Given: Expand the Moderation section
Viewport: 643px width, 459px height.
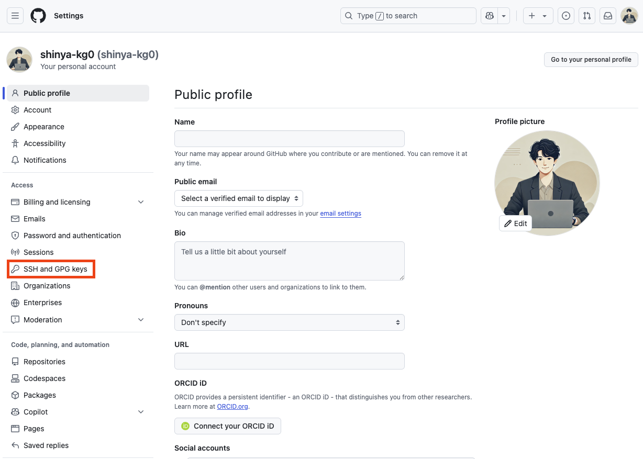Looking at the screenshot, I should [x=140, y=319].
